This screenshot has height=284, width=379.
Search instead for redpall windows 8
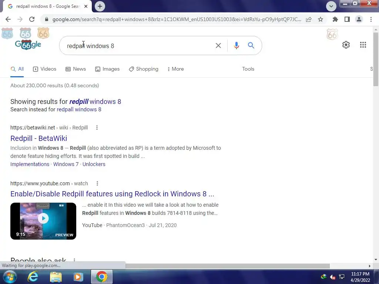point(79,109)
